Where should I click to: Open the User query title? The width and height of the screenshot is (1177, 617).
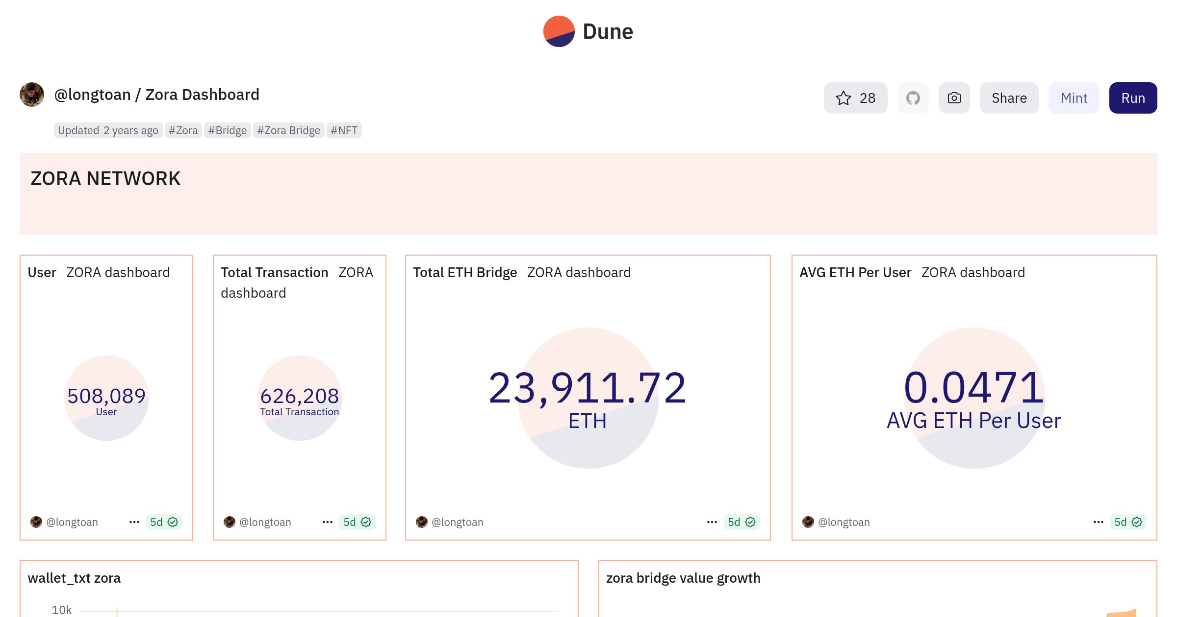[42, 272]
